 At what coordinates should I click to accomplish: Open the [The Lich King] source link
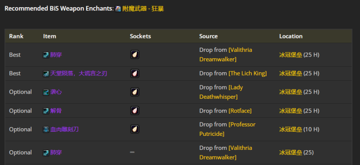247,73
